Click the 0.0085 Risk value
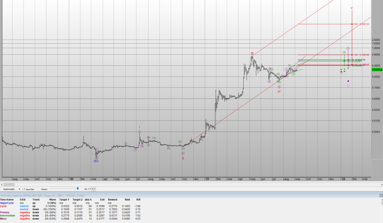The height and width of the screenshot is (223, 383). (x=126, y=219)
